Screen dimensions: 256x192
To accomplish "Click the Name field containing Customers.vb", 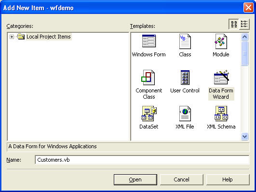I will coord(142,160).
